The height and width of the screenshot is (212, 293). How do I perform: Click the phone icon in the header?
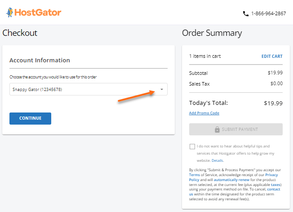(x=245, y=13)
